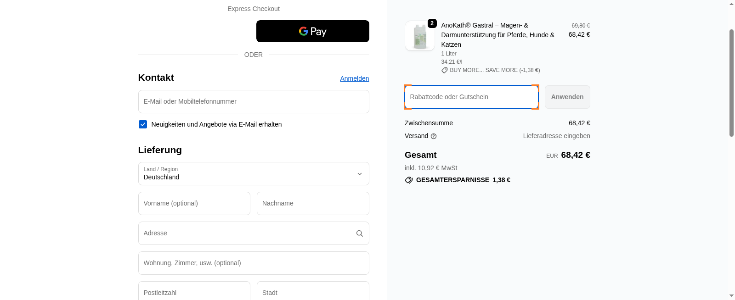Click the discount tag icon beside BUY MORE

pyautogui.click(x=444, y=71)
